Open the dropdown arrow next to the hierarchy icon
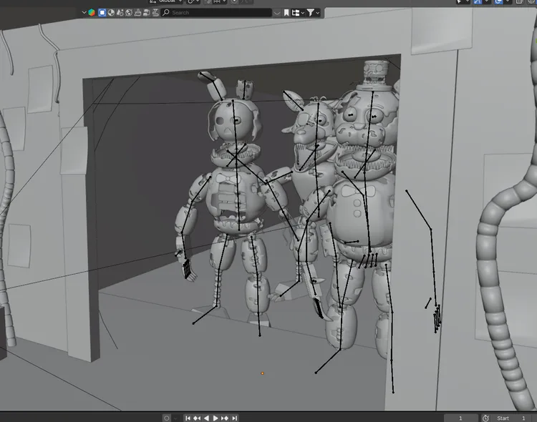 coord(303,13)
